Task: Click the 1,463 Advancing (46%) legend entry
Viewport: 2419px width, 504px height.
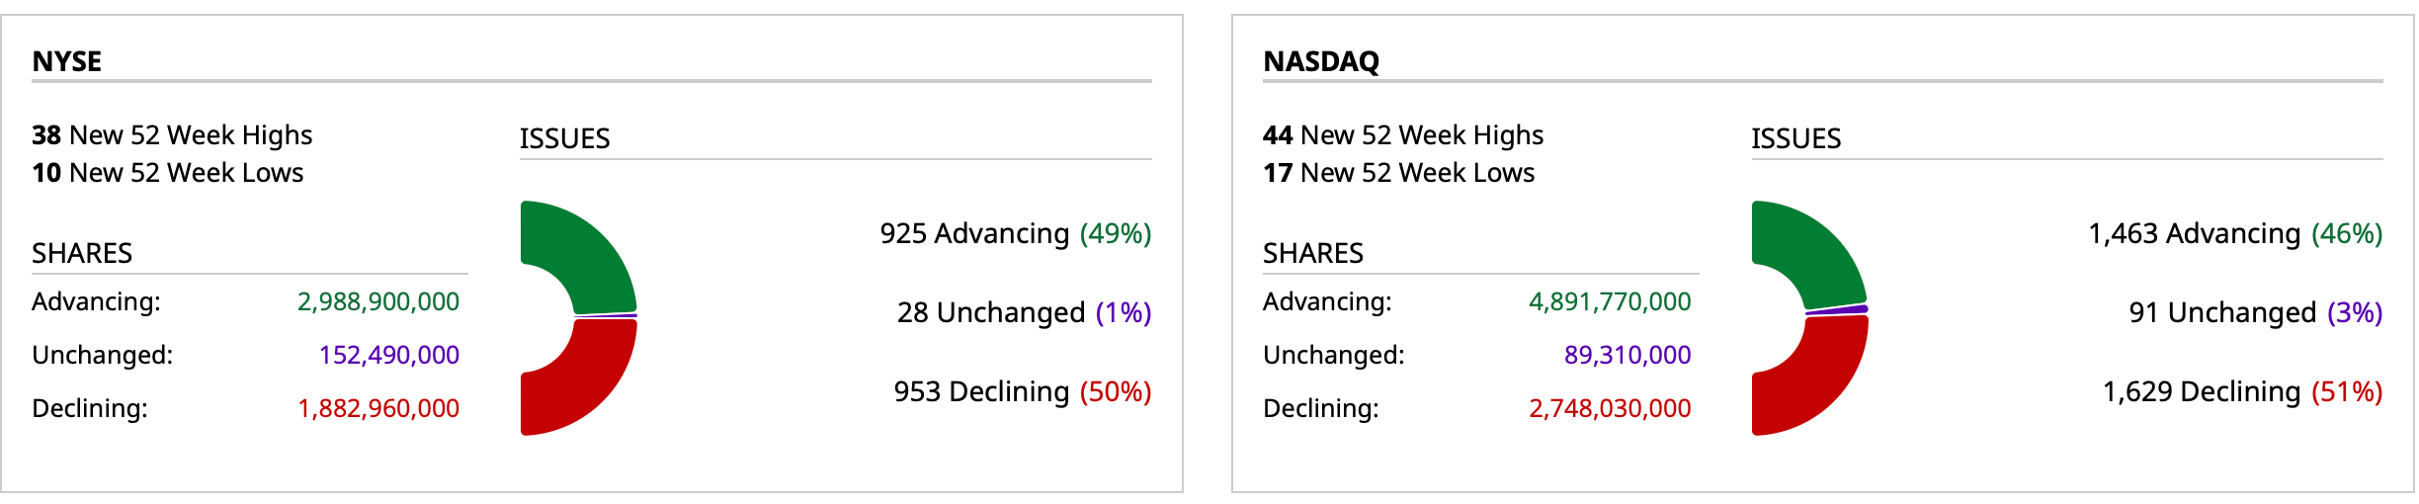Action: [x=2235, y=233]
